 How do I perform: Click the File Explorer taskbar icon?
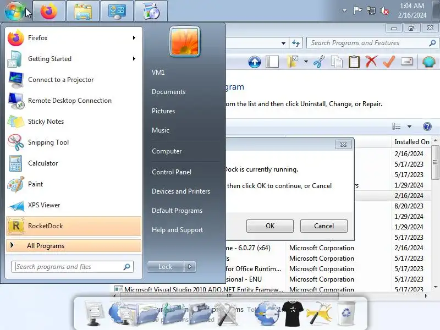[83, 11]
